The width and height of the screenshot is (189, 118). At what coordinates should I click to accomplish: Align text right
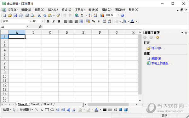[x=76, y=21]
